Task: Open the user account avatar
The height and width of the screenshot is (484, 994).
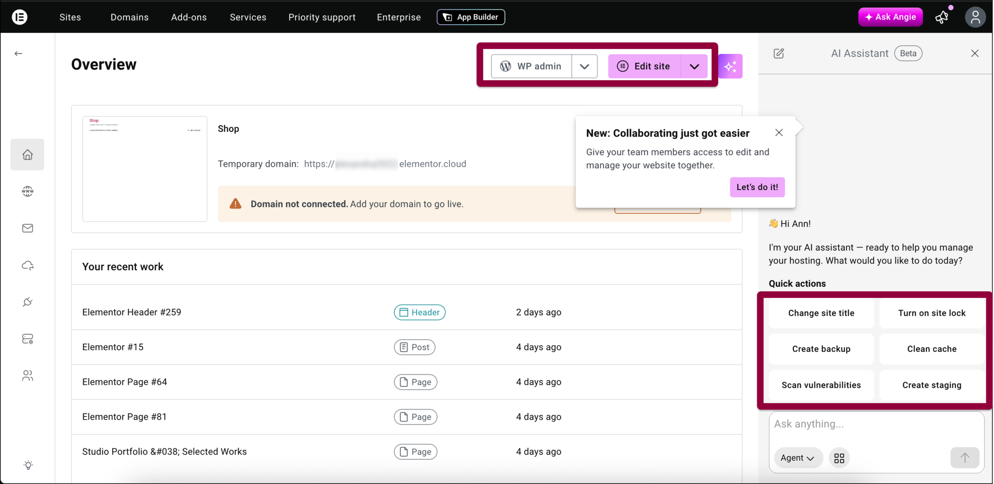Action: click(975, 17)
